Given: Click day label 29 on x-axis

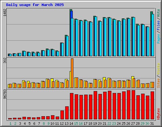Looking at the screenshot, I should coord(142,124).
